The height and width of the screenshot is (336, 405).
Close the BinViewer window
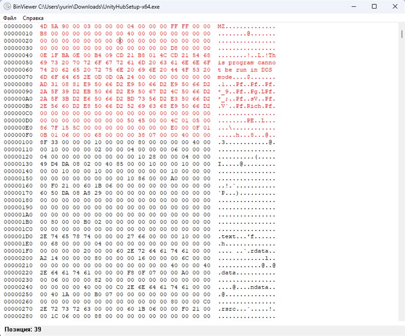395,6
